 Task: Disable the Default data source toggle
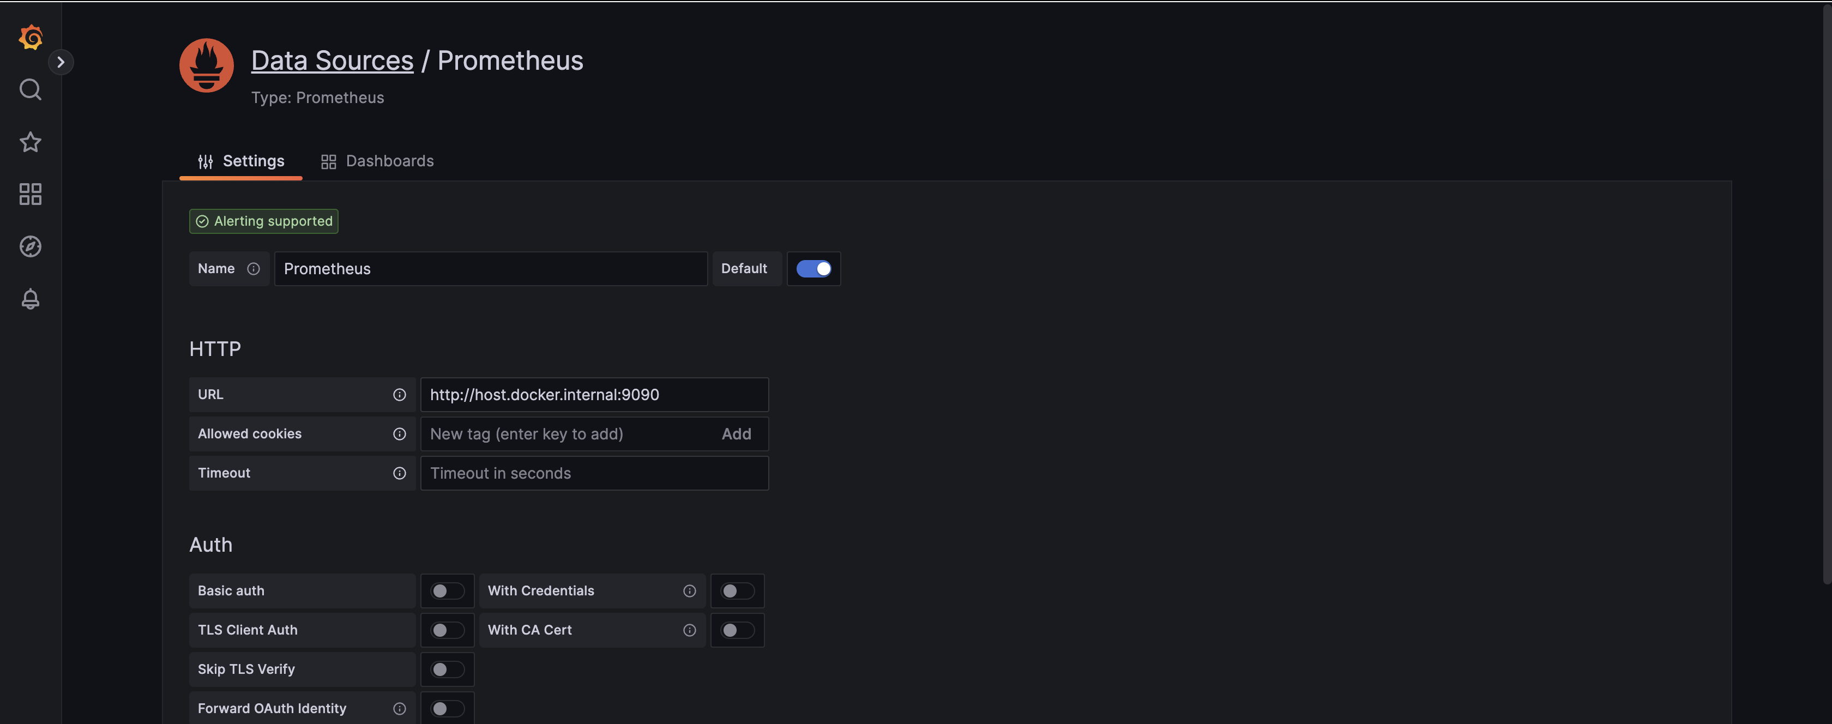[x=813, y=269]
